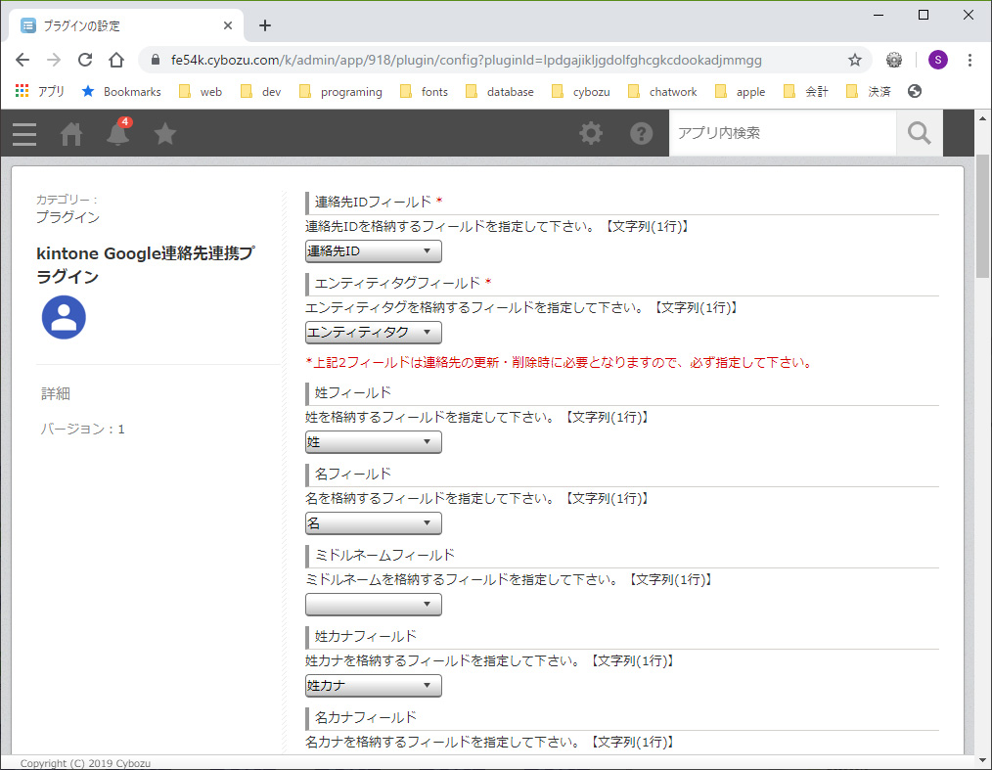
Task: Open the programing bookmarks folder
Action: tap(341, 92)
